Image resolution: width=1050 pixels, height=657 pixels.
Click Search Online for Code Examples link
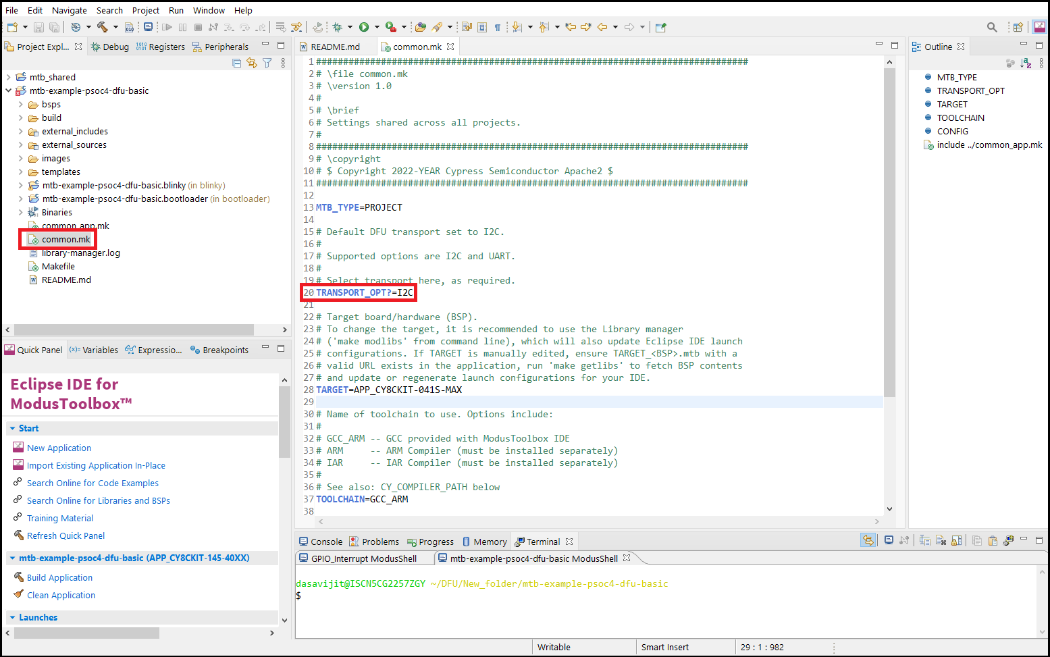(93, 483)
